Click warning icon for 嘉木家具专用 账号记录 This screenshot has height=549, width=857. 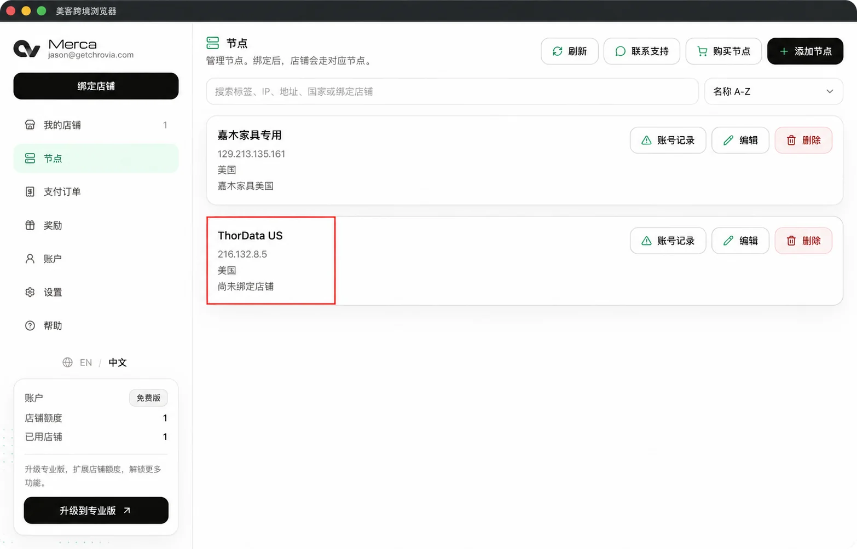(x=646, y=140)
